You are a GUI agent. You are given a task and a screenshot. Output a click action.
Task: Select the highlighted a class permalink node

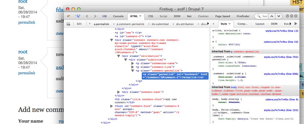coord(175,76)
